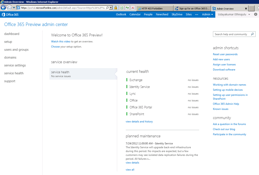Screen dimensions: 259x175
Task: Open Calendar from the top navigation
Action: [x=135, y=14]
